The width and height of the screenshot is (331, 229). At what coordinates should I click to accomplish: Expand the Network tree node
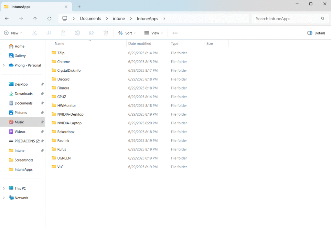click(4, 198)
